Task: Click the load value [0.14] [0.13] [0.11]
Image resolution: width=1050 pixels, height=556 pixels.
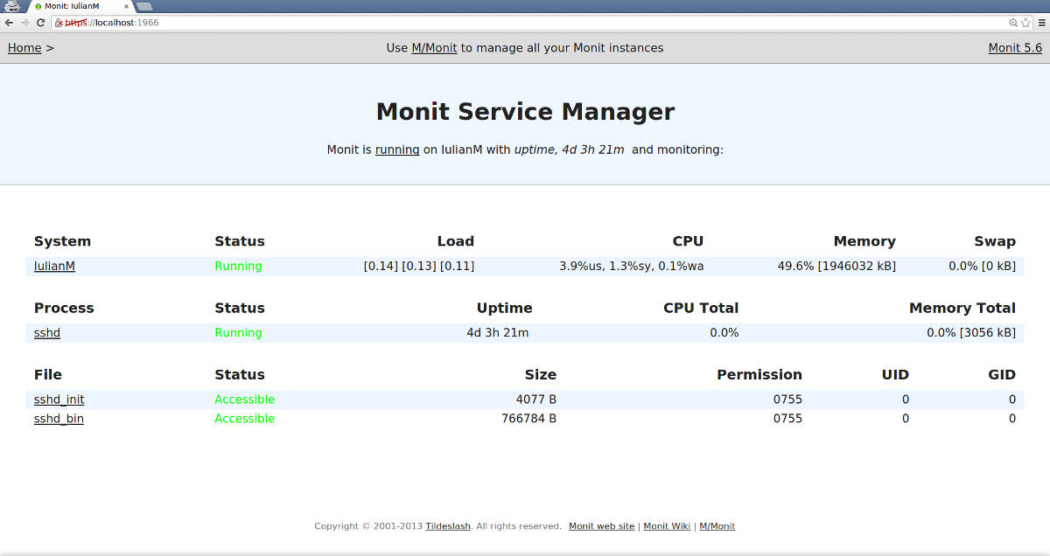Action: coord(419,266)
